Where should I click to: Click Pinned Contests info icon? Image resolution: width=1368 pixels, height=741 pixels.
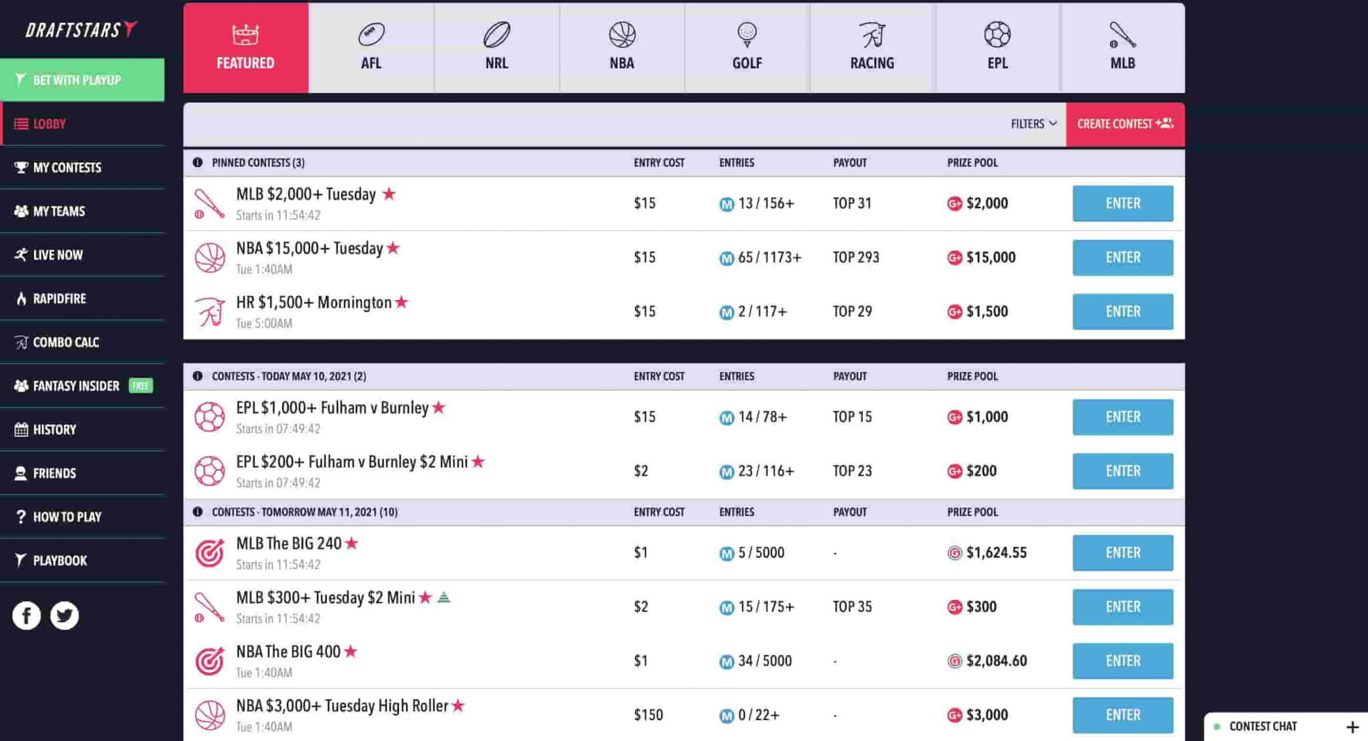coord(198,162)
